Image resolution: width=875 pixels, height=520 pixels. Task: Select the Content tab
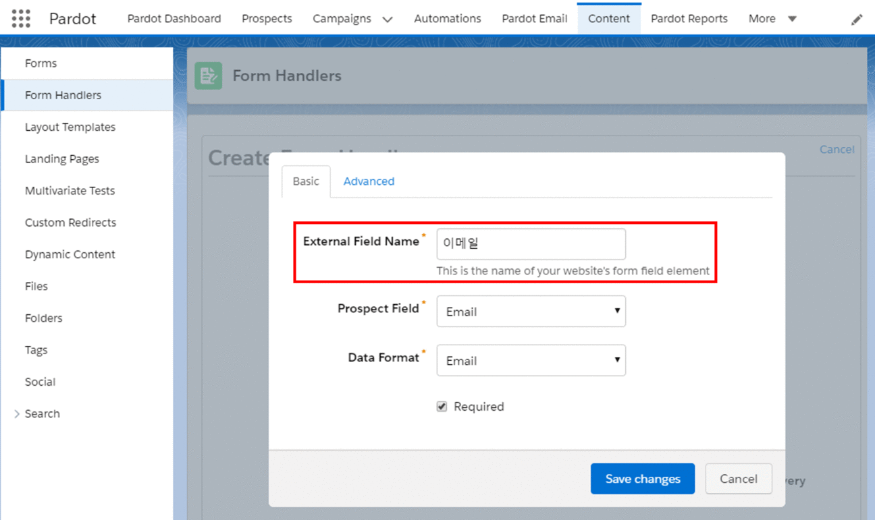coord(609,19)
